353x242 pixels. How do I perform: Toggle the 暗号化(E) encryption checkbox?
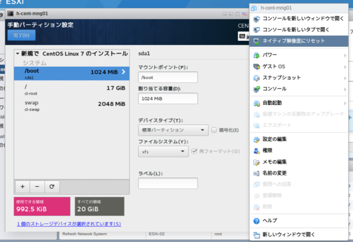[214, 130]
